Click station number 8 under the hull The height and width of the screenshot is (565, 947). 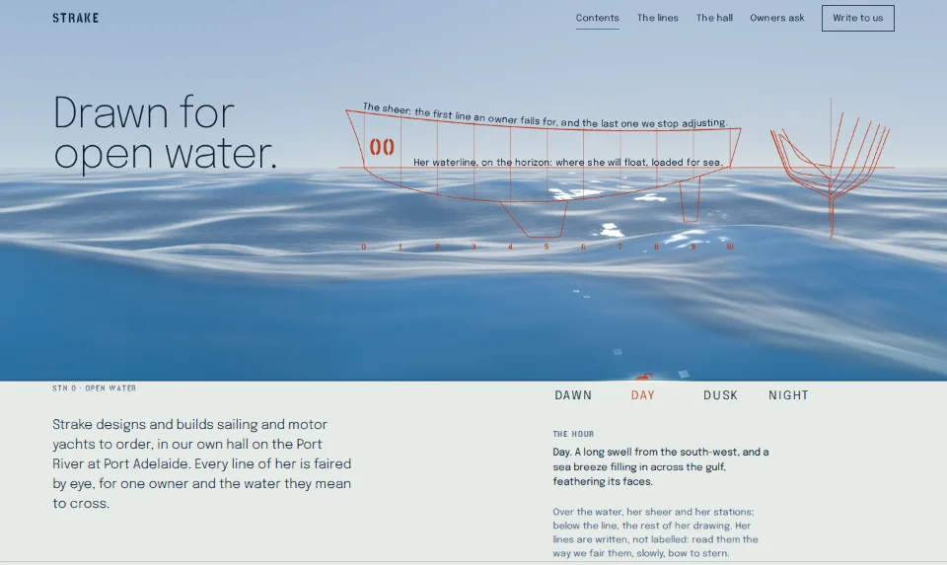tap(657, 247)
